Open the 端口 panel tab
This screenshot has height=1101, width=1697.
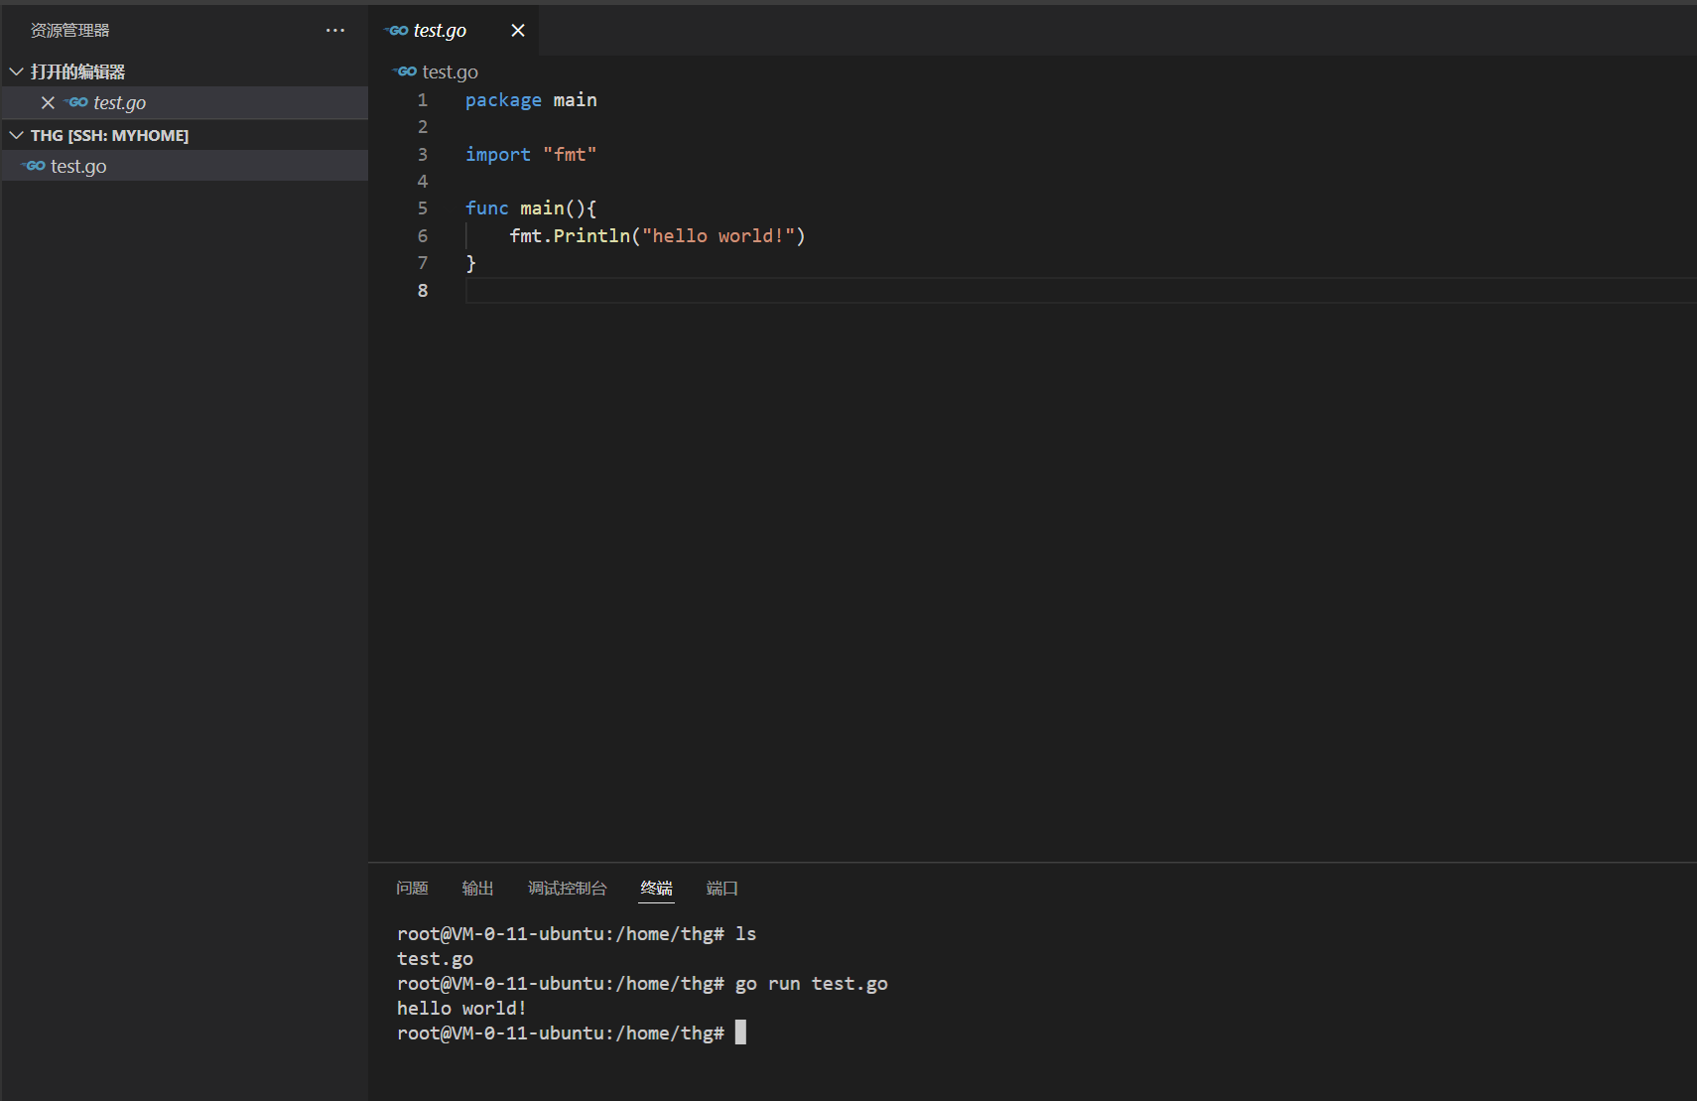click(x=721, y=888)
